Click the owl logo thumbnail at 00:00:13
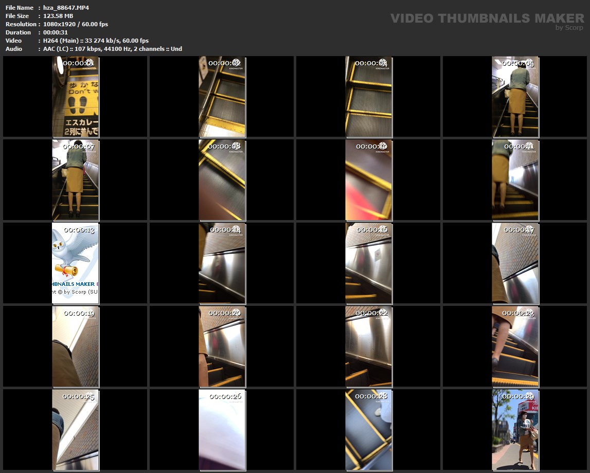The height and width of the screenshot is (473, 590). coord(75,263)
